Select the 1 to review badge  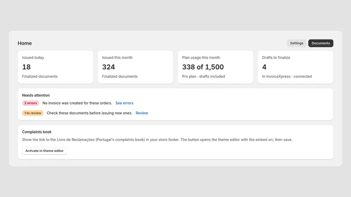click(32, 113)
